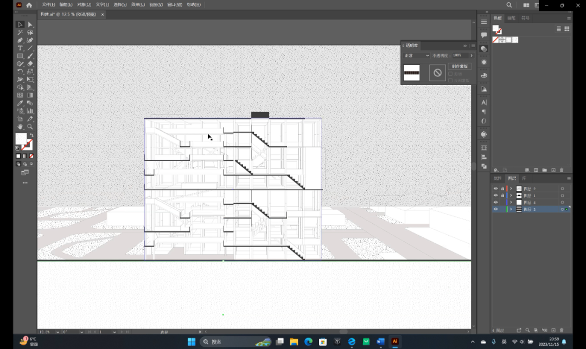Select the Slice tool
Image resolution: width=586 pixels, height=349 pixels.
coord(30,119)
